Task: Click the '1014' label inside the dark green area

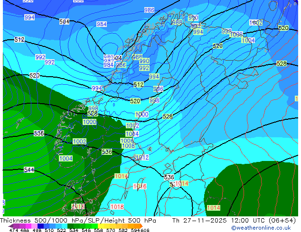Action: (214, 208)
